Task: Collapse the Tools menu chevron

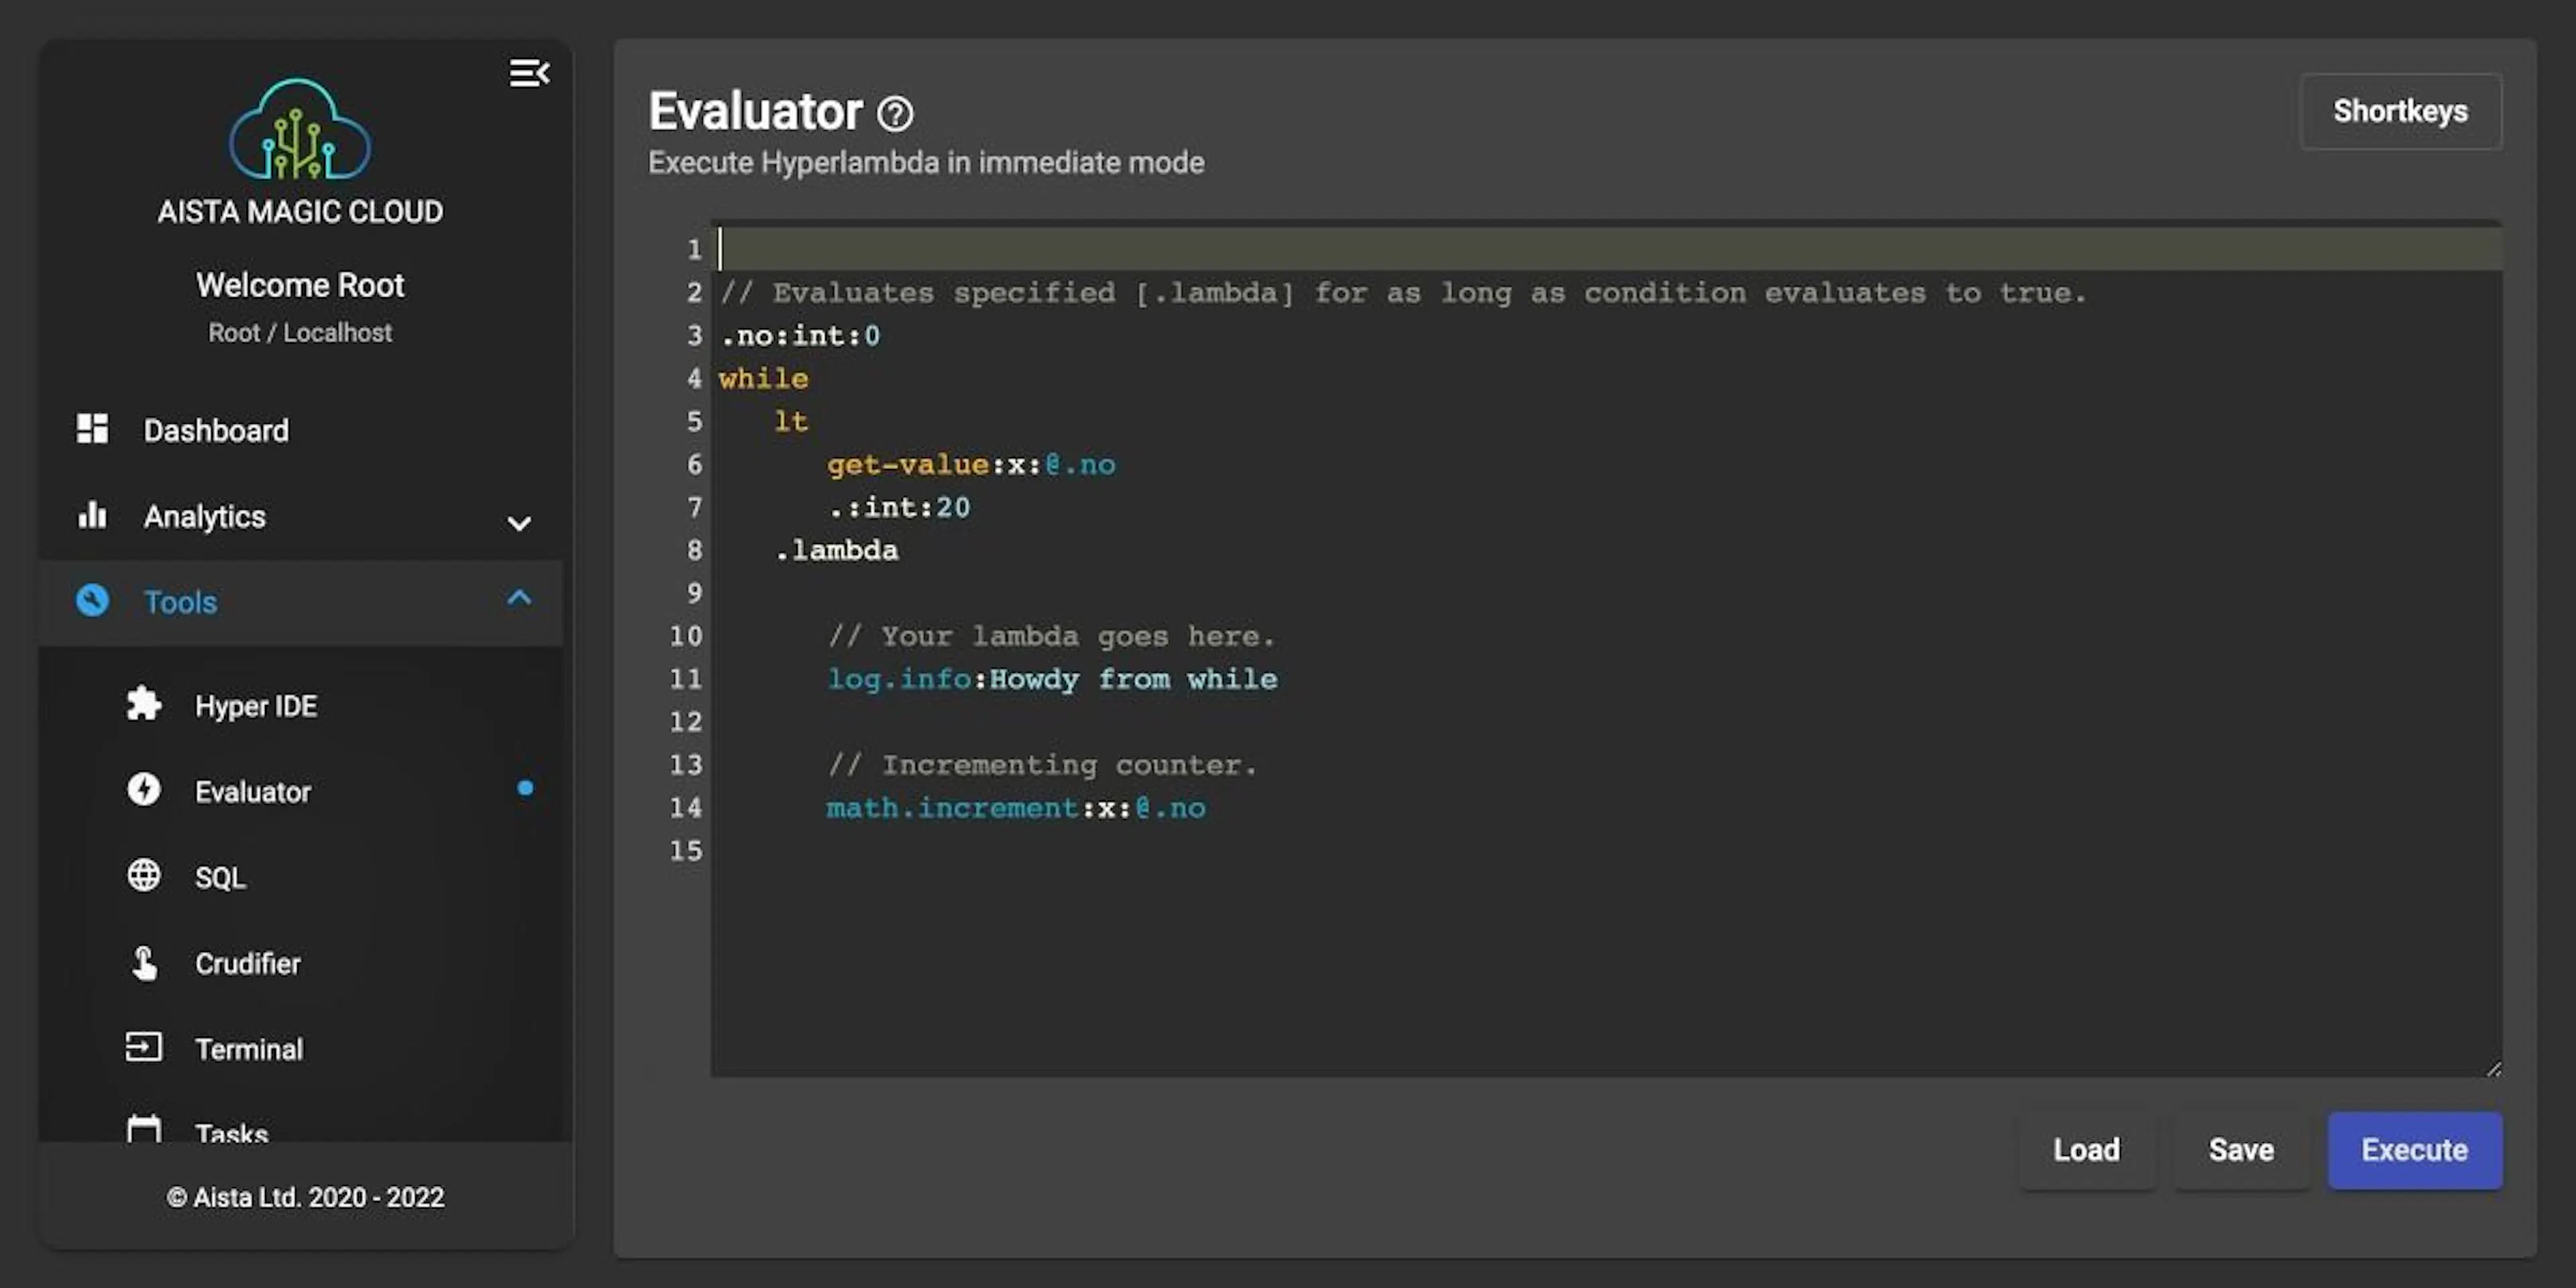Action: tap(519, 598)
